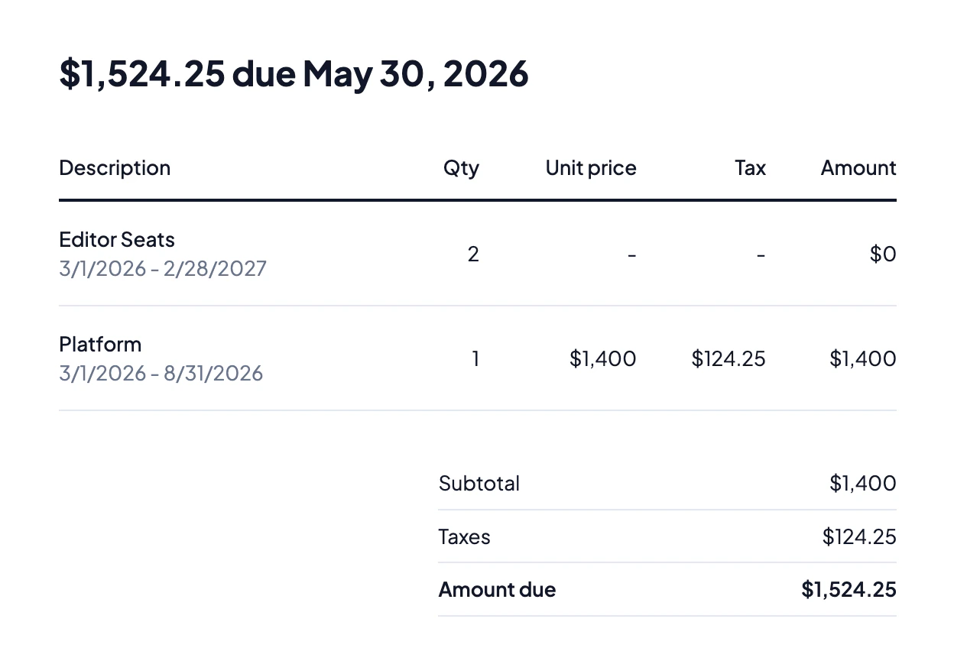Click the Editor Seats $0 amount
The image size is (954, 648).
[883, 254]
